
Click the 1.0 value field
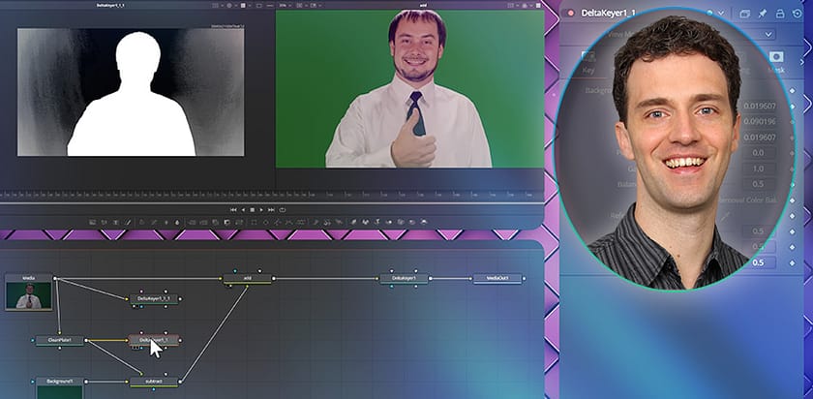(759, 169)
